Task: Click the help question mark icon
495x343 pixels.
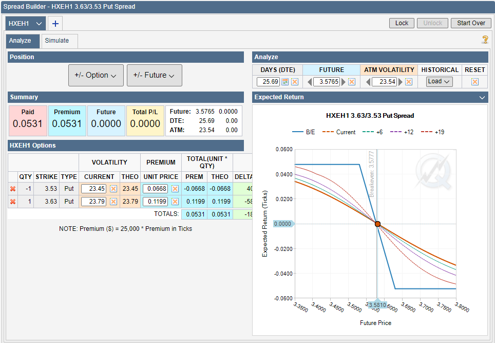Action: click(484, 40)
